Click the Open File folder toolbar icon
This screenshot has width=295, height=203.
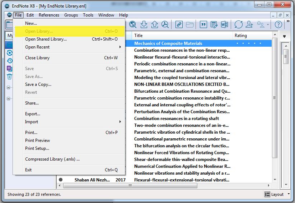(189, 25)
